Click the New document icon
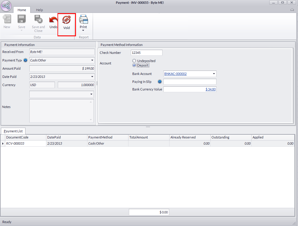This screenshot has width=298, height=226. (7, 20)
